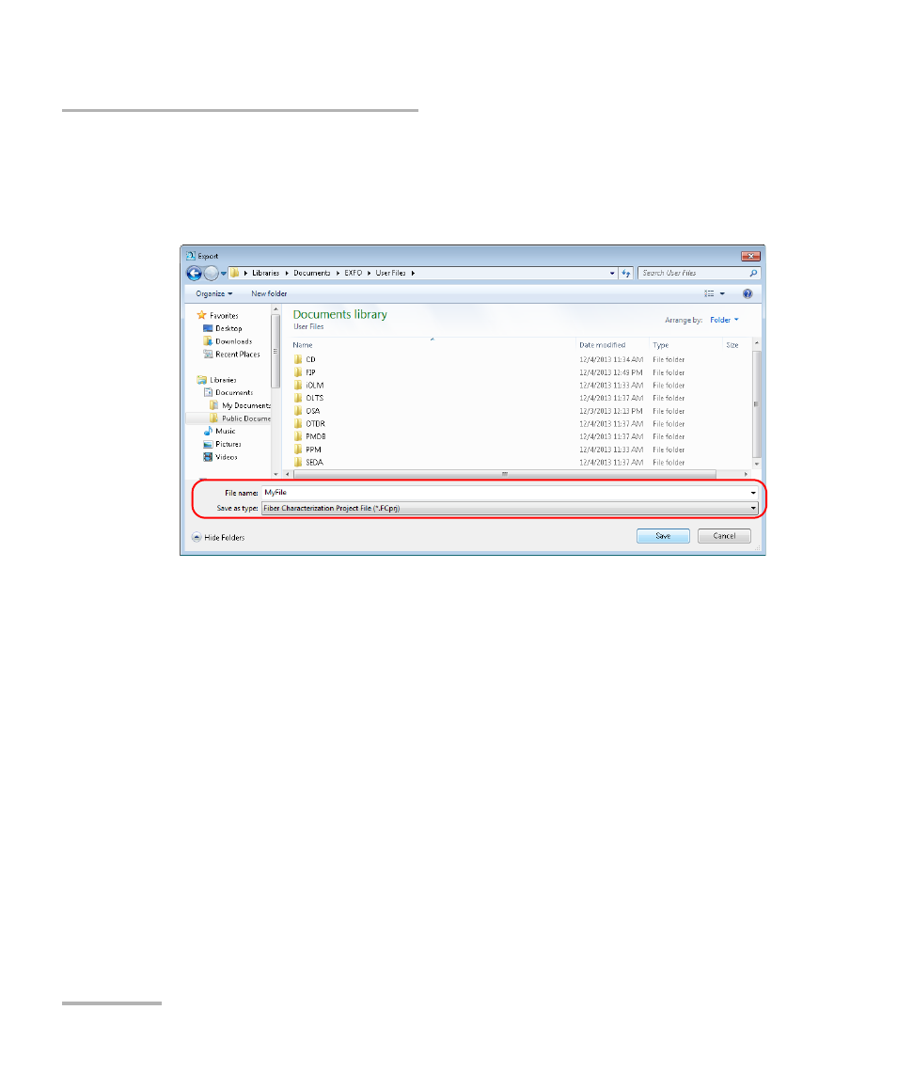Click the navigation pane vertical scrollbar
The width and height of the screenshot is (897, 1089).
(x=275, y=351)
